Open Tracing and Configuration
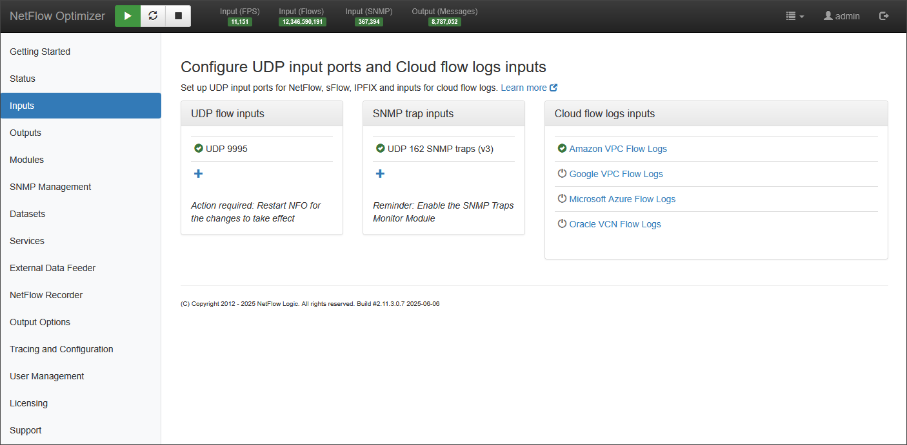 click(x=81, y=349)
